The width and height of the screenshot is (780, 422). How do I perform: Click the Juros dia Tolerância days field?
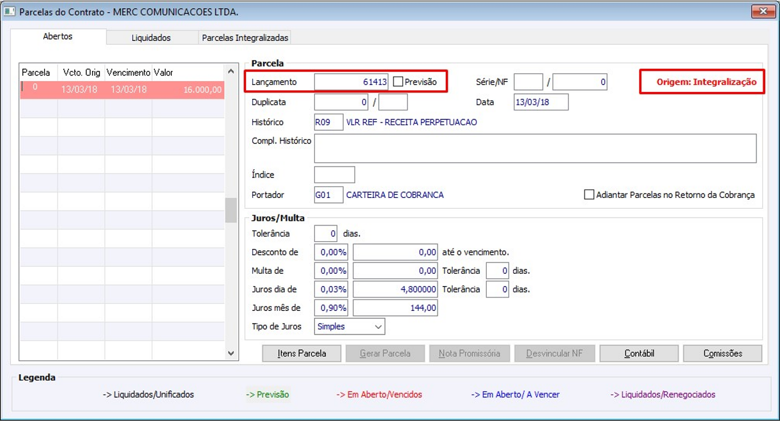click(498, 289)
